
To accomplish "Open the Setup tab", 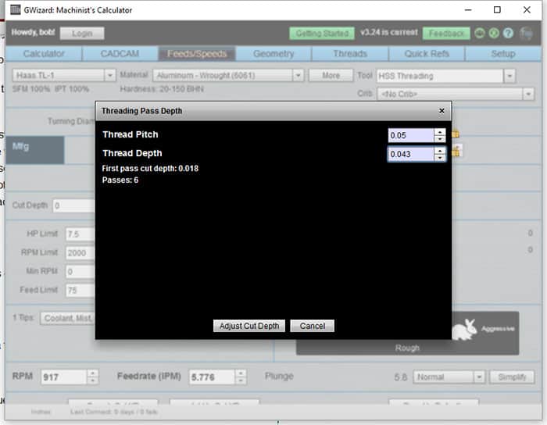I will pos(503,54).
